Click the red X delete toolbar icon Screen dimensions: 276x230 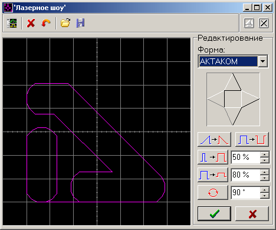click(x=31, y=23)
